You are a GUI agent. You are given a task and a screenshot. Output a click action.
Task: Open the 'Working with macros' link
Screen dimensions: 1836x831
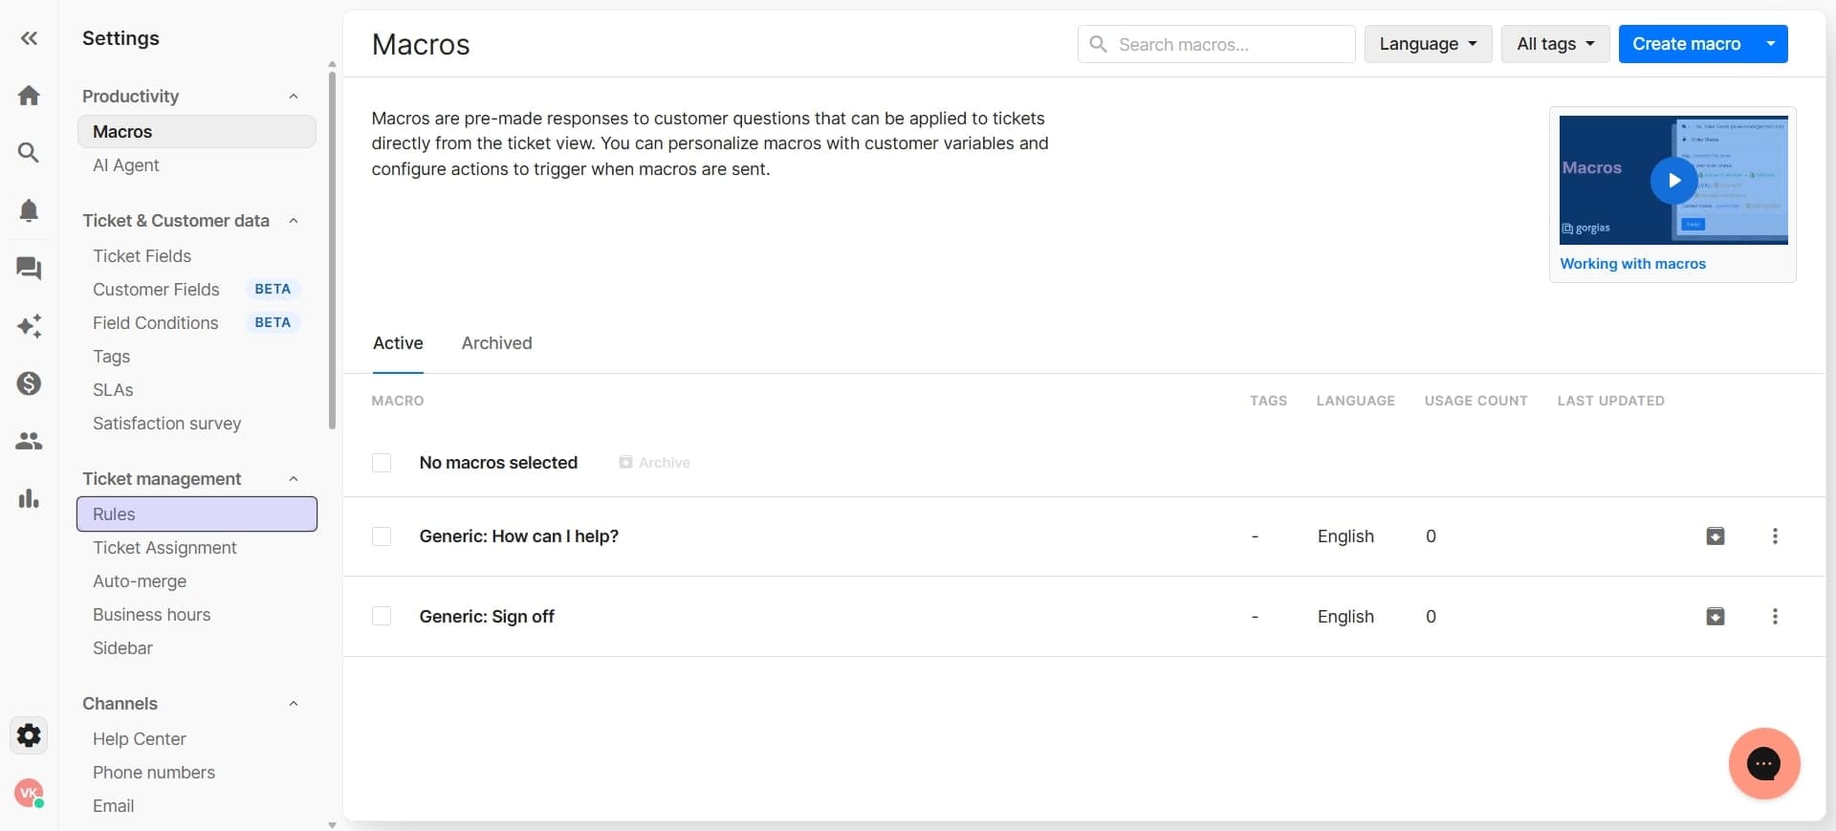(x=1632, y=264)
